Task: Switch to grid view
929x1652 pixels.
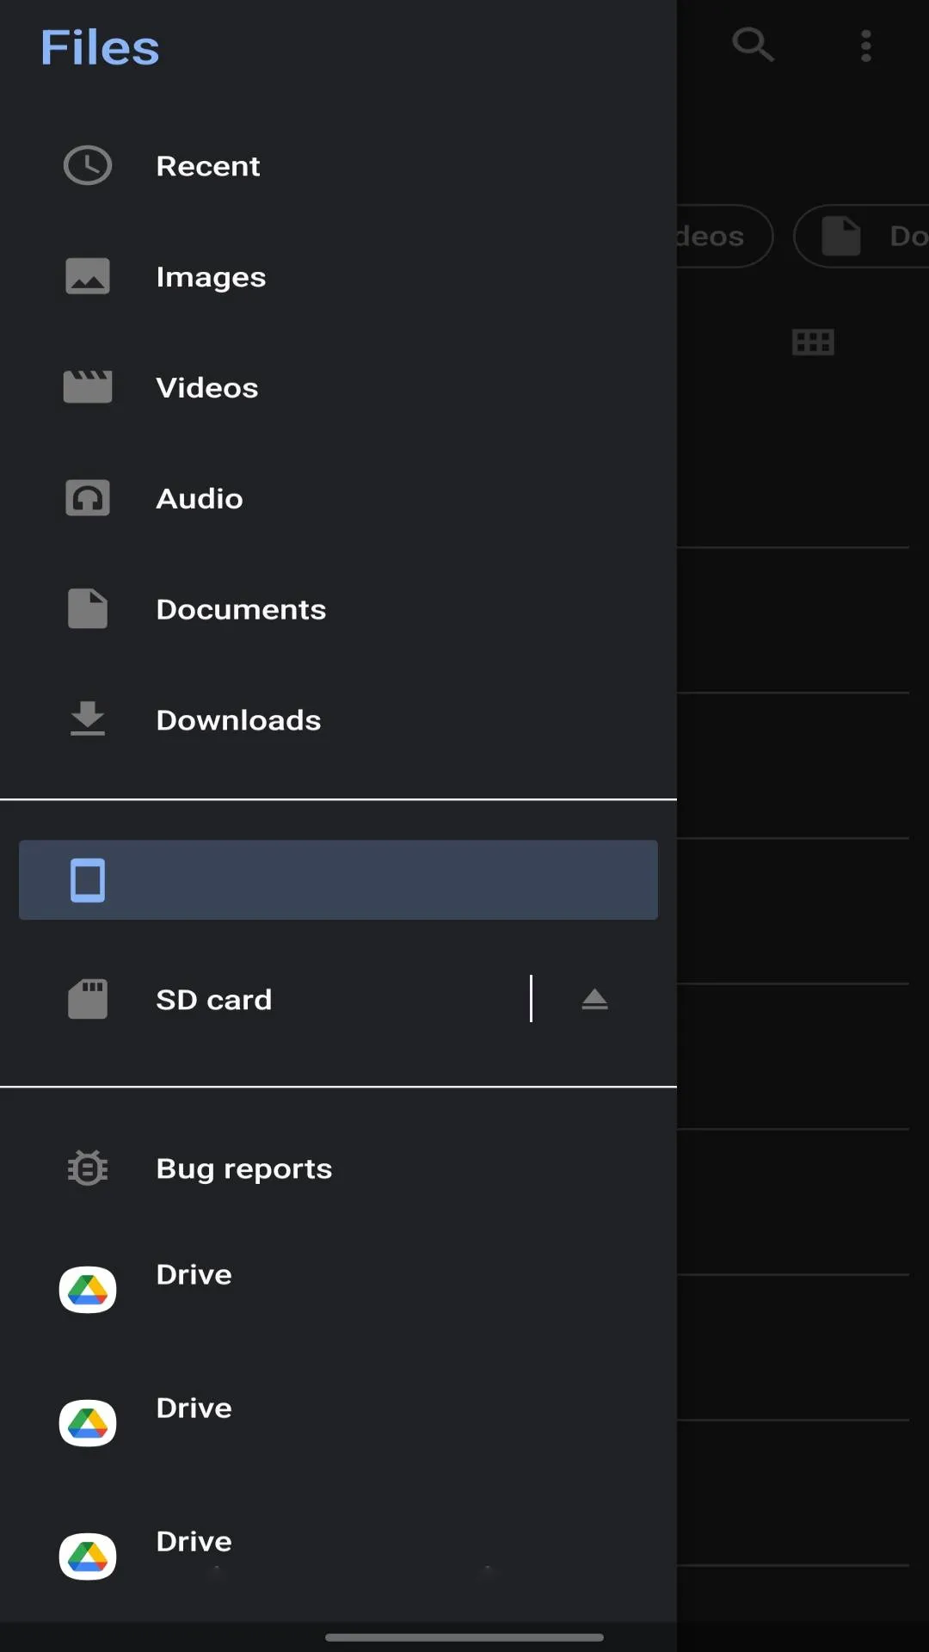Action: [813, 342]
